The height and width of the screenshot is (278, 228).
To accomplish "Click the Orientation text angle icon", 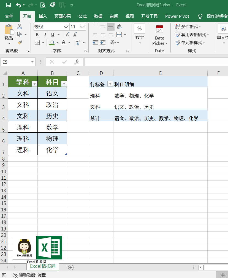I will click(x=113, y=42).
